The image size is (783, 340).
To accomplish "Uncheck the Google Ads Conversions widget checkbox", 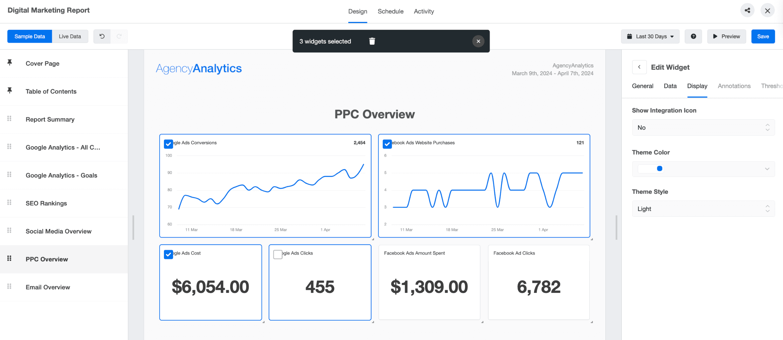I will (x=168, y=144).
